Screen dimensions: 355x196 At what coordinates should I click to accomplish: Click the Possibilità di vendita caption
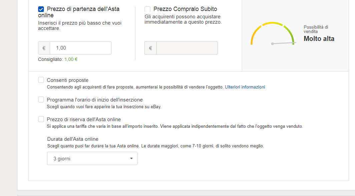[316, 29]
